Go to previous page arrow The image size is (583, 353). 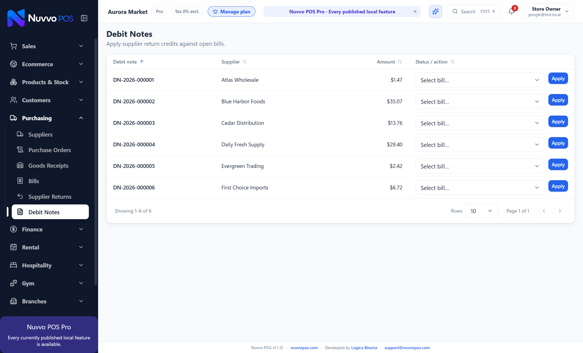point(544,211)
